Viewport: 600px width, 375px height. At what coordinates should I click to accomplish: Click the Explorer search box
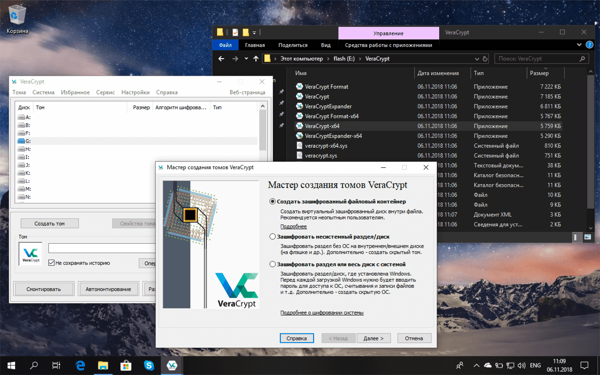[542, 59]
